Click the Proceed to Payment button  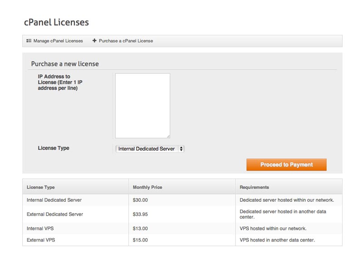[286, 165]
